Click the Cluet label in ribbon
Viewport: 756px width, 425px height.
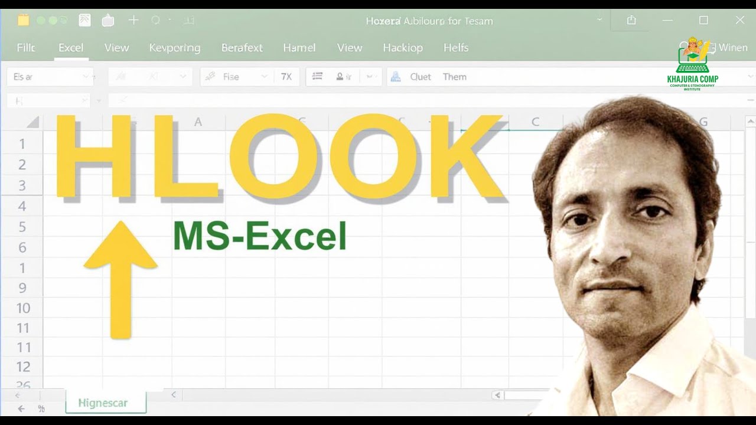(x=421, y=77)
